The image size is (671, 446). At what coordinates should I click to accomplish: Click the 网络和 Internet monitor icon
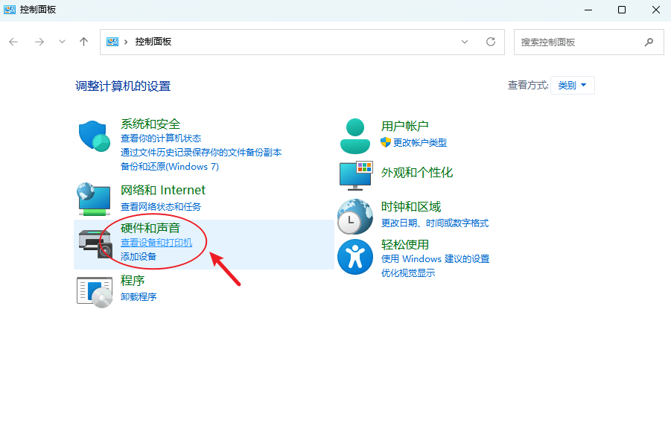point(93,199)
